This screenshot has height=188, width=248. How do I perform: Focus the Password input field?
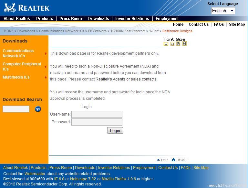pyautogui.click(x=97, y=122)
